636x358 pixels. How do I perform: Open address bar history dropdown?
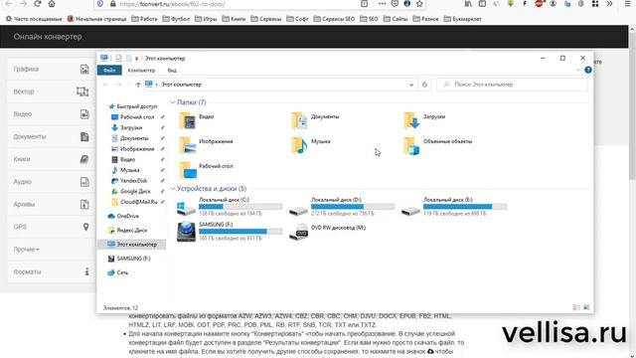411,85
